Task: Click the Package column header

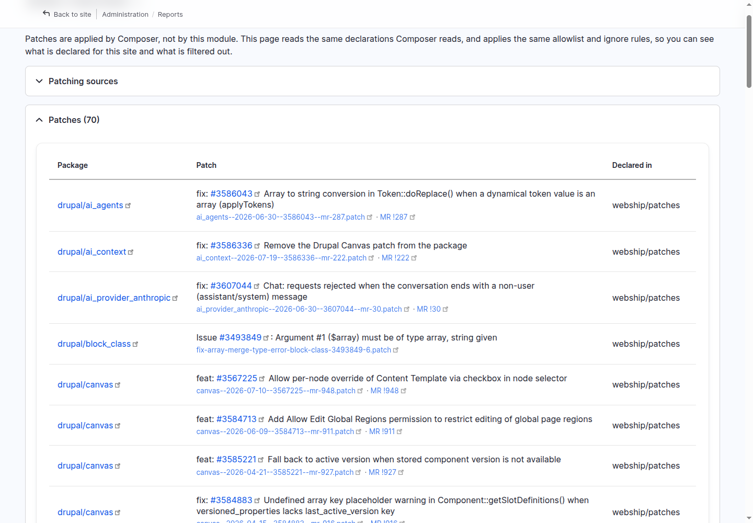Action: tap(73, 165)
